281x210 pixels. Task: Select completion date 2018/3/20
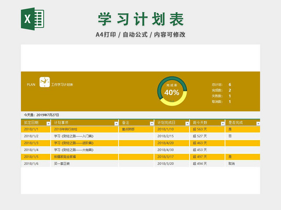click(172, 164)
